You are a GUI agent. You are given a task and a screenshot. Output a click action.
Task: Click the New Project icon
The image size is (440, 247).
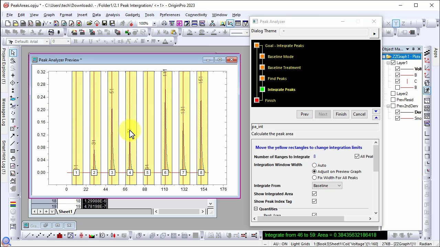click(x=8, y=23)
